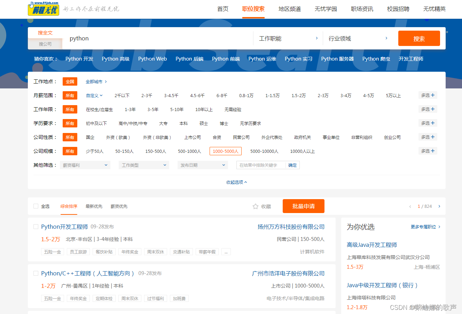Click the Python 爬虫 suggestion
The height and width of the screenshot is (314, 462).
376,59
